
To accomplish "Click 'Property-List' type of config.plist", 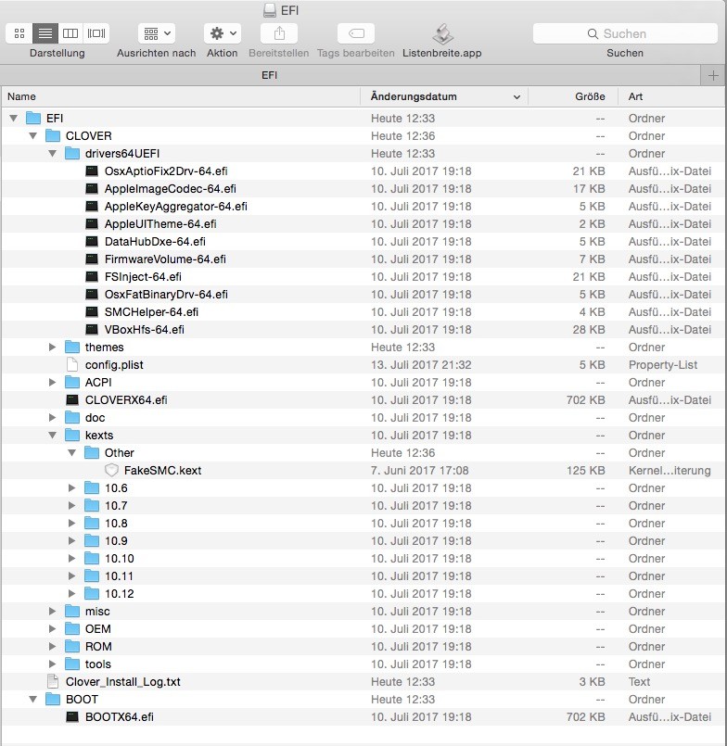I will click(663, 365).
